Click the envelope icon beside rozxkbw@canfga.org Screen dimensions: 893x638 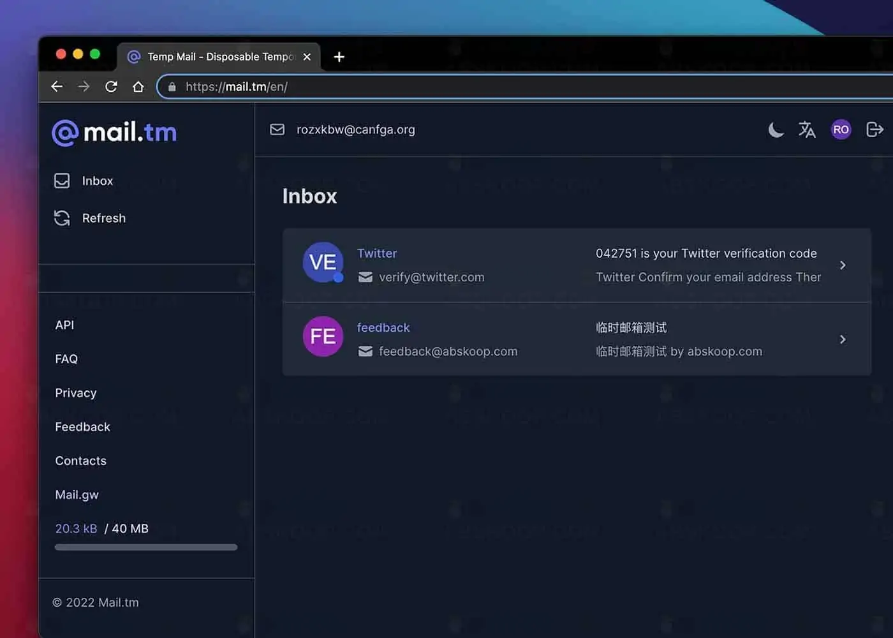tap(277, 129)
